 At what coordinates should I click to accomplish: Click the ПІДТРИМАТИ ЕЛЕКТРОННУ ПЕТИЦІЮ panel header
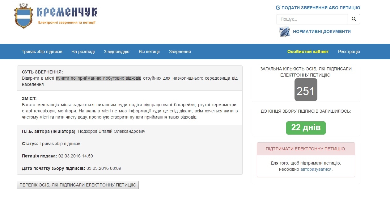[x=306, y=149]
